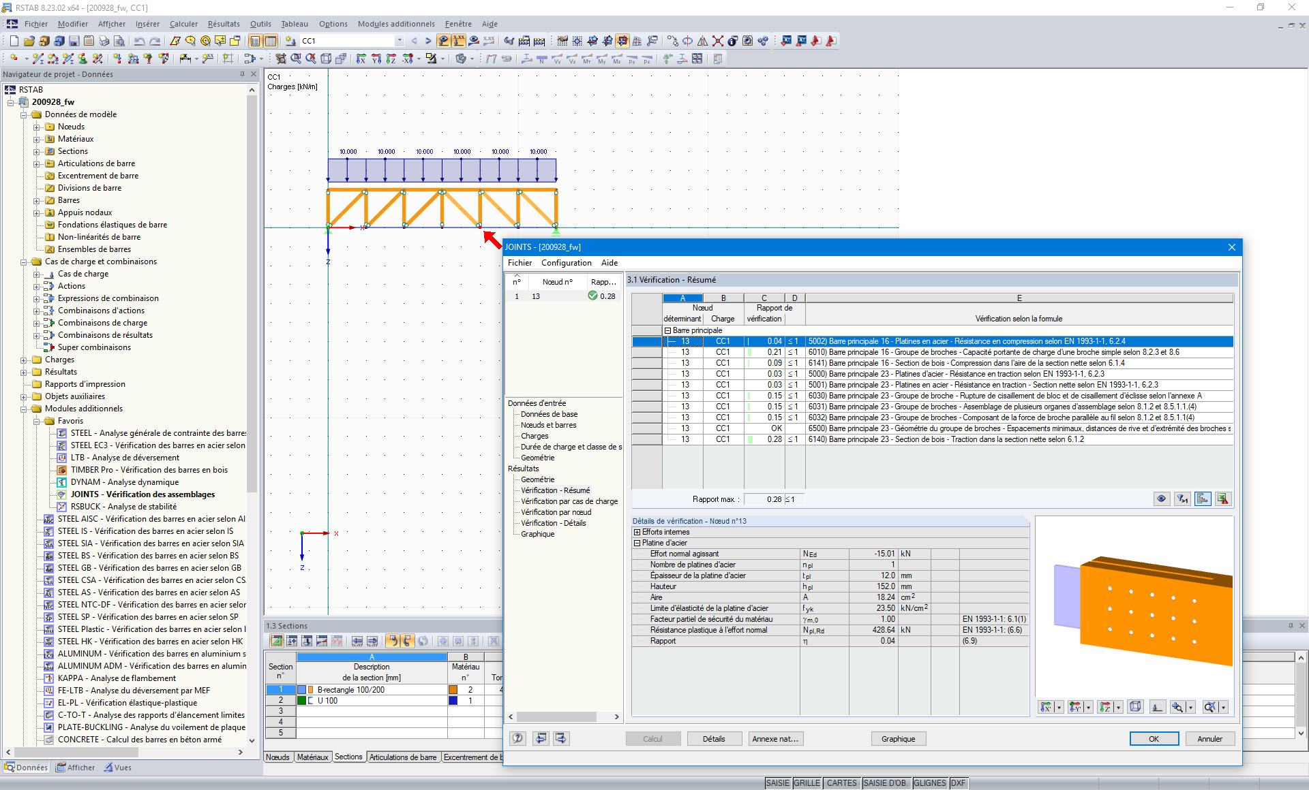Open the Configuration menu in JOINTS dialog
The height and width of the screenshot is (790, 1309).
566,263
